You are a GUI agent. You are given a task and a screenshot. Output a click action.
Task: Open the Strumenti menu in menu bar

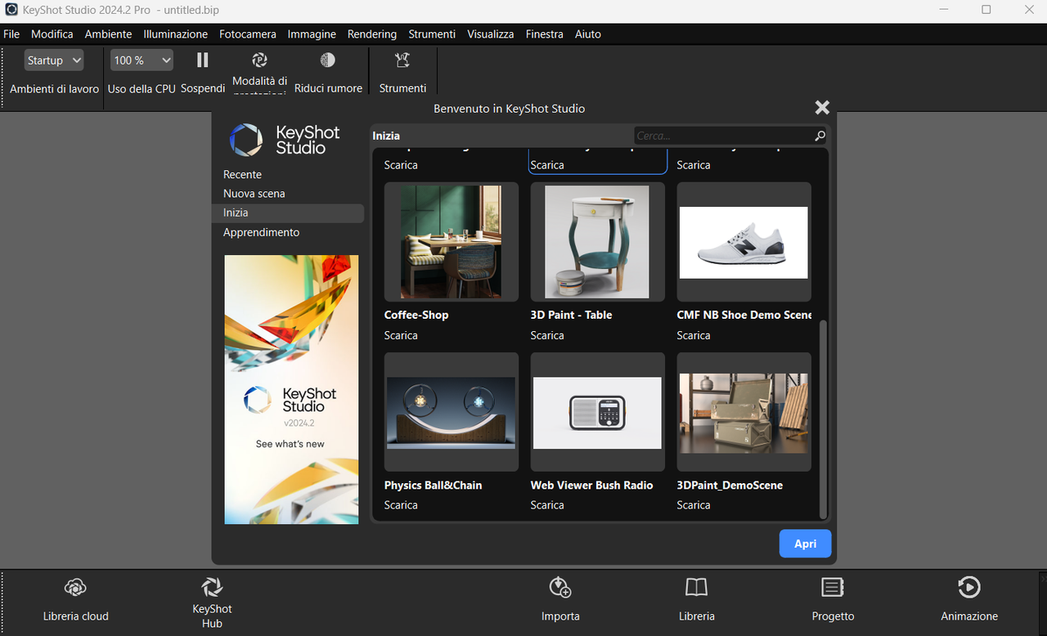click(x=432, y=34)
